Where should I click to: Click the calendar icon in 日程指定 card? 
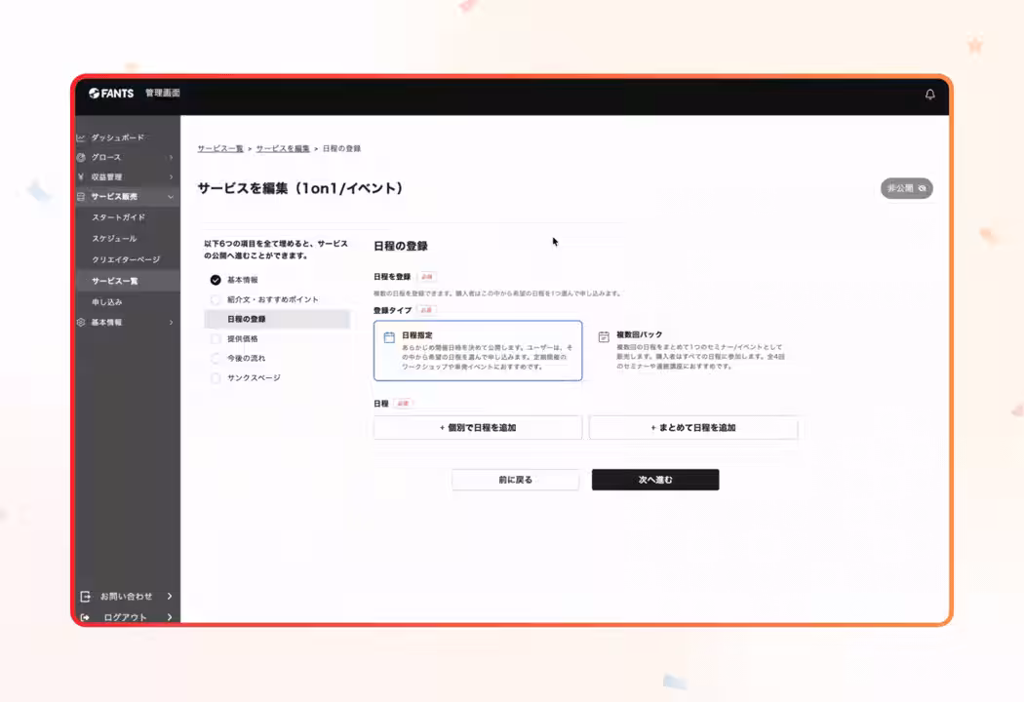tap(389, 337)
